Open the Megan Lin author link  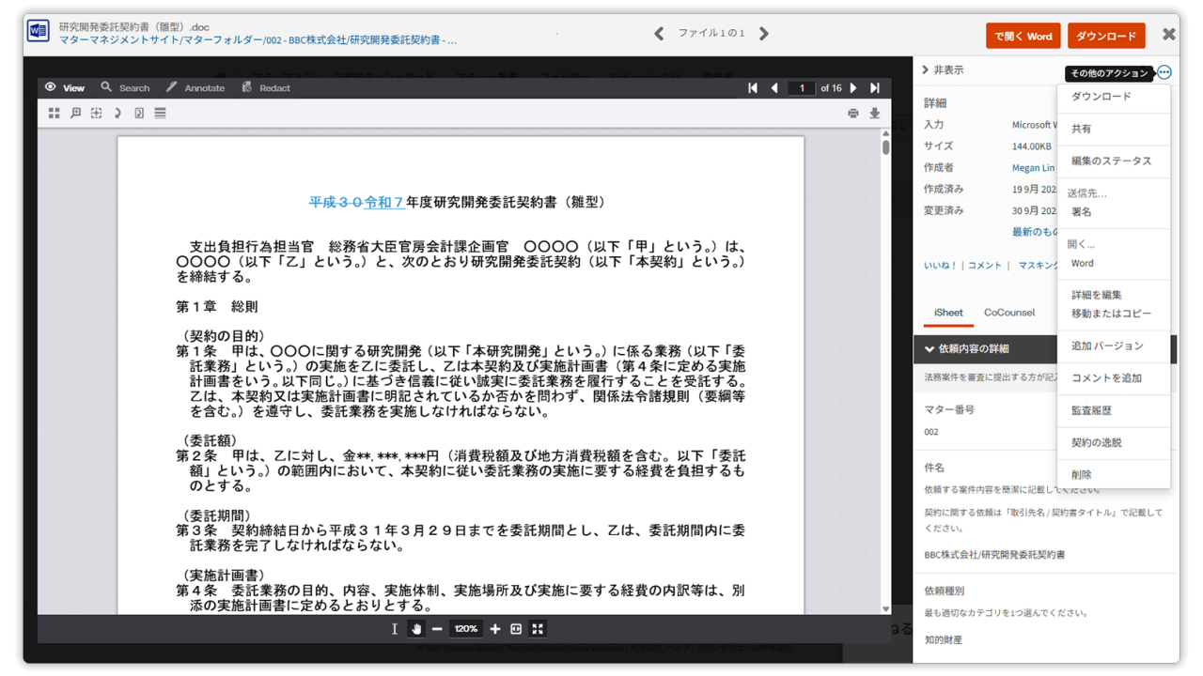(1032, 168)
